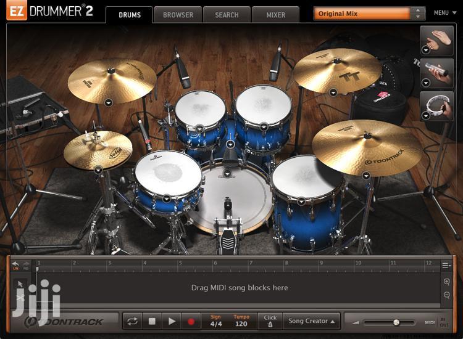The image size is (463, 339).
Task: Toggle the Click metronome
Action: click(270, 321)
